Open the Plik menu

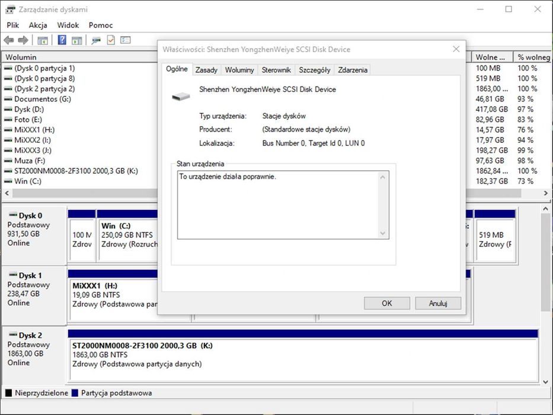tap(12, 25)
